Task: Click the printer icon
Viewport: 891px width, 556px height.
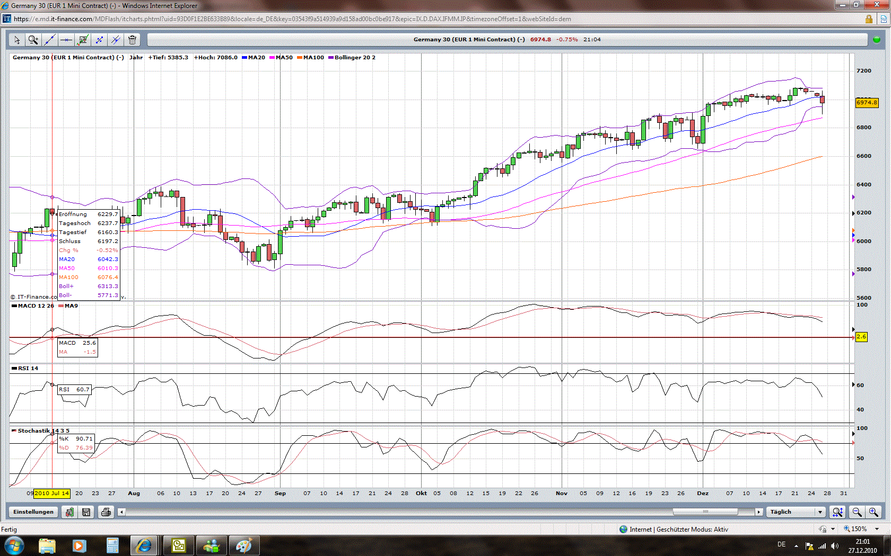Action: coord(106,512)
